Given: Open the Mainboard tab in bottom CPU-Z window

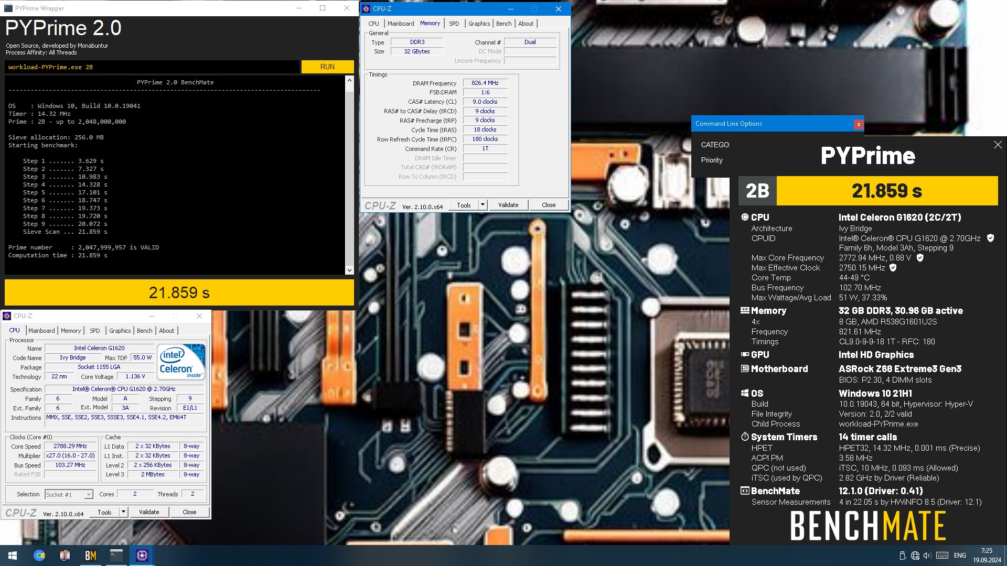Looking at the screenshot, I should coord(41,331).
